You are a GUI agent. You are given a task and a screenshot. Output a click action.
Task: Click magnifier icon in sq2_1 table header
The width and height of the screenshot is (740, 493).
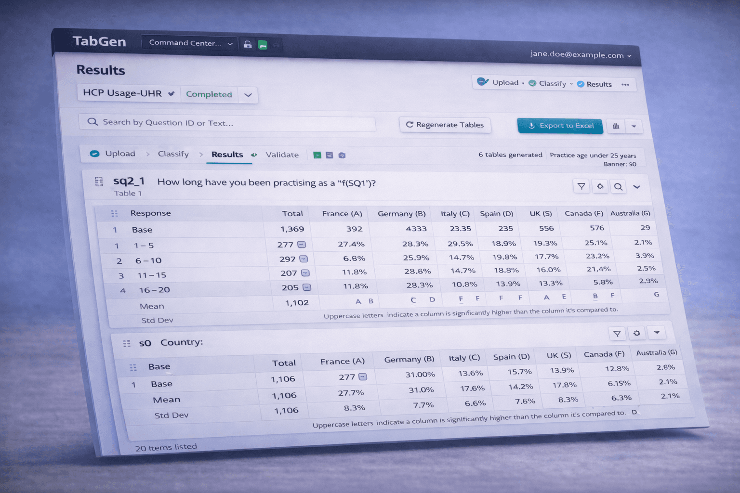tap(618, 187)
